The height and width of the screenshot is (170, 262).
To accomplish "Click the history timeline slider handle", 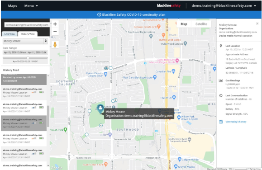I will 28,57.
